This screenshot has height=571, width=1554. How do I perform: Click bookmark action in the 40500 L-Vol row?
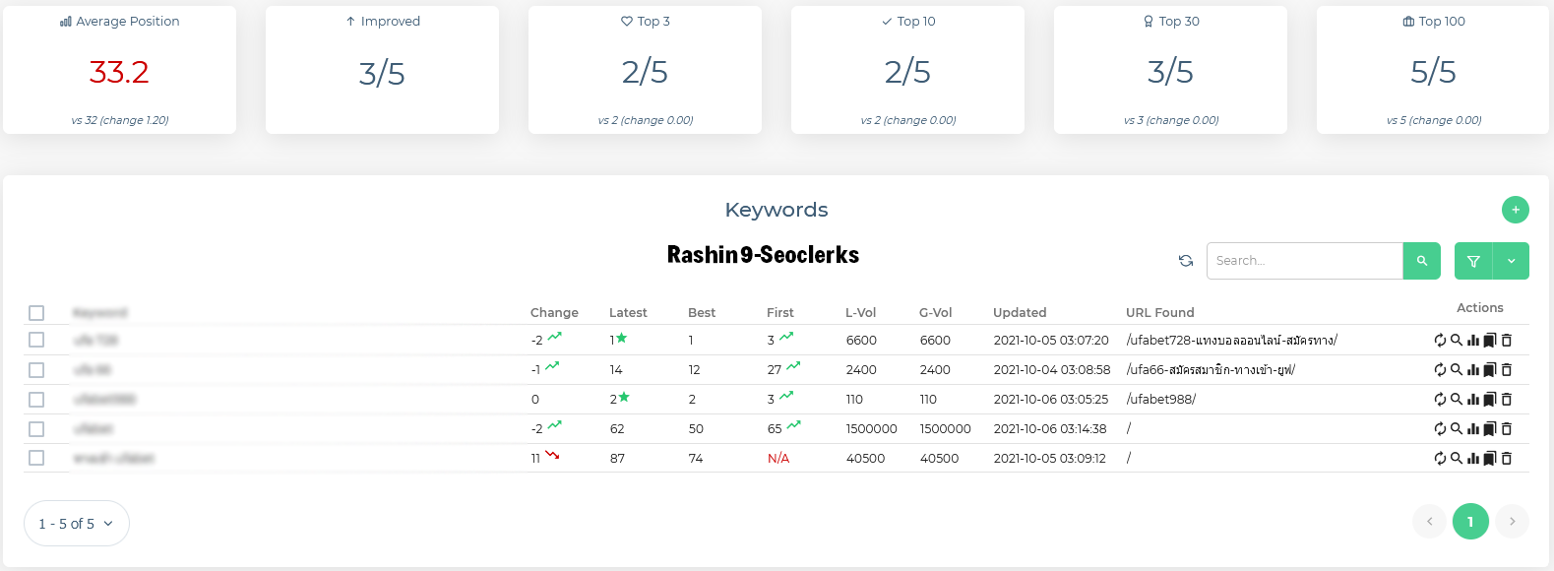pyautogui.click(x=1490, y=459)
